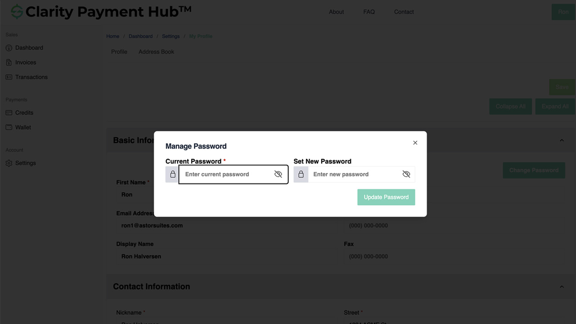Open the Credits section
This screenshot has width=576, height=324.
pos(8,112)
